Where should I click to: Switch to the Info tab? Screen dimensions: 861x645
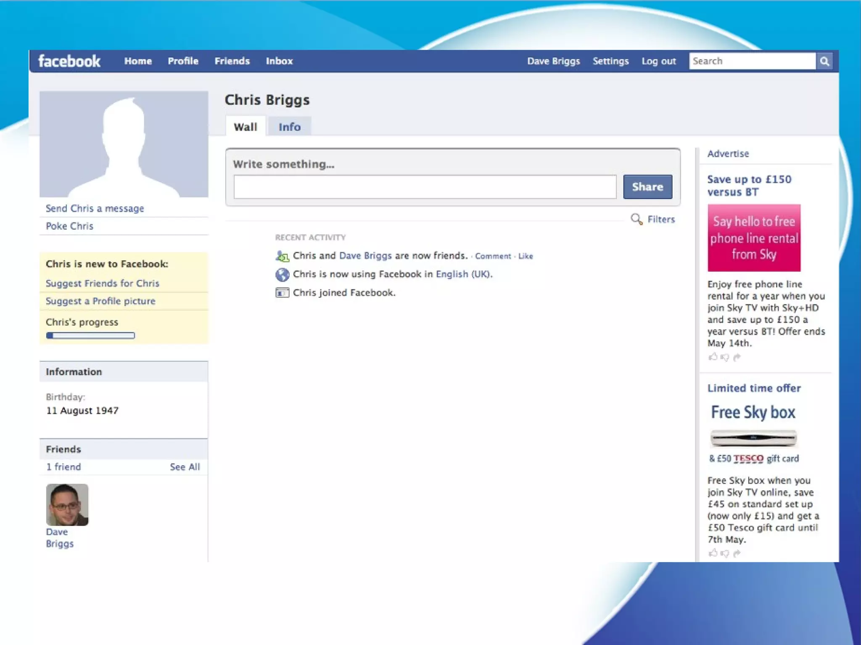[289, 127]
